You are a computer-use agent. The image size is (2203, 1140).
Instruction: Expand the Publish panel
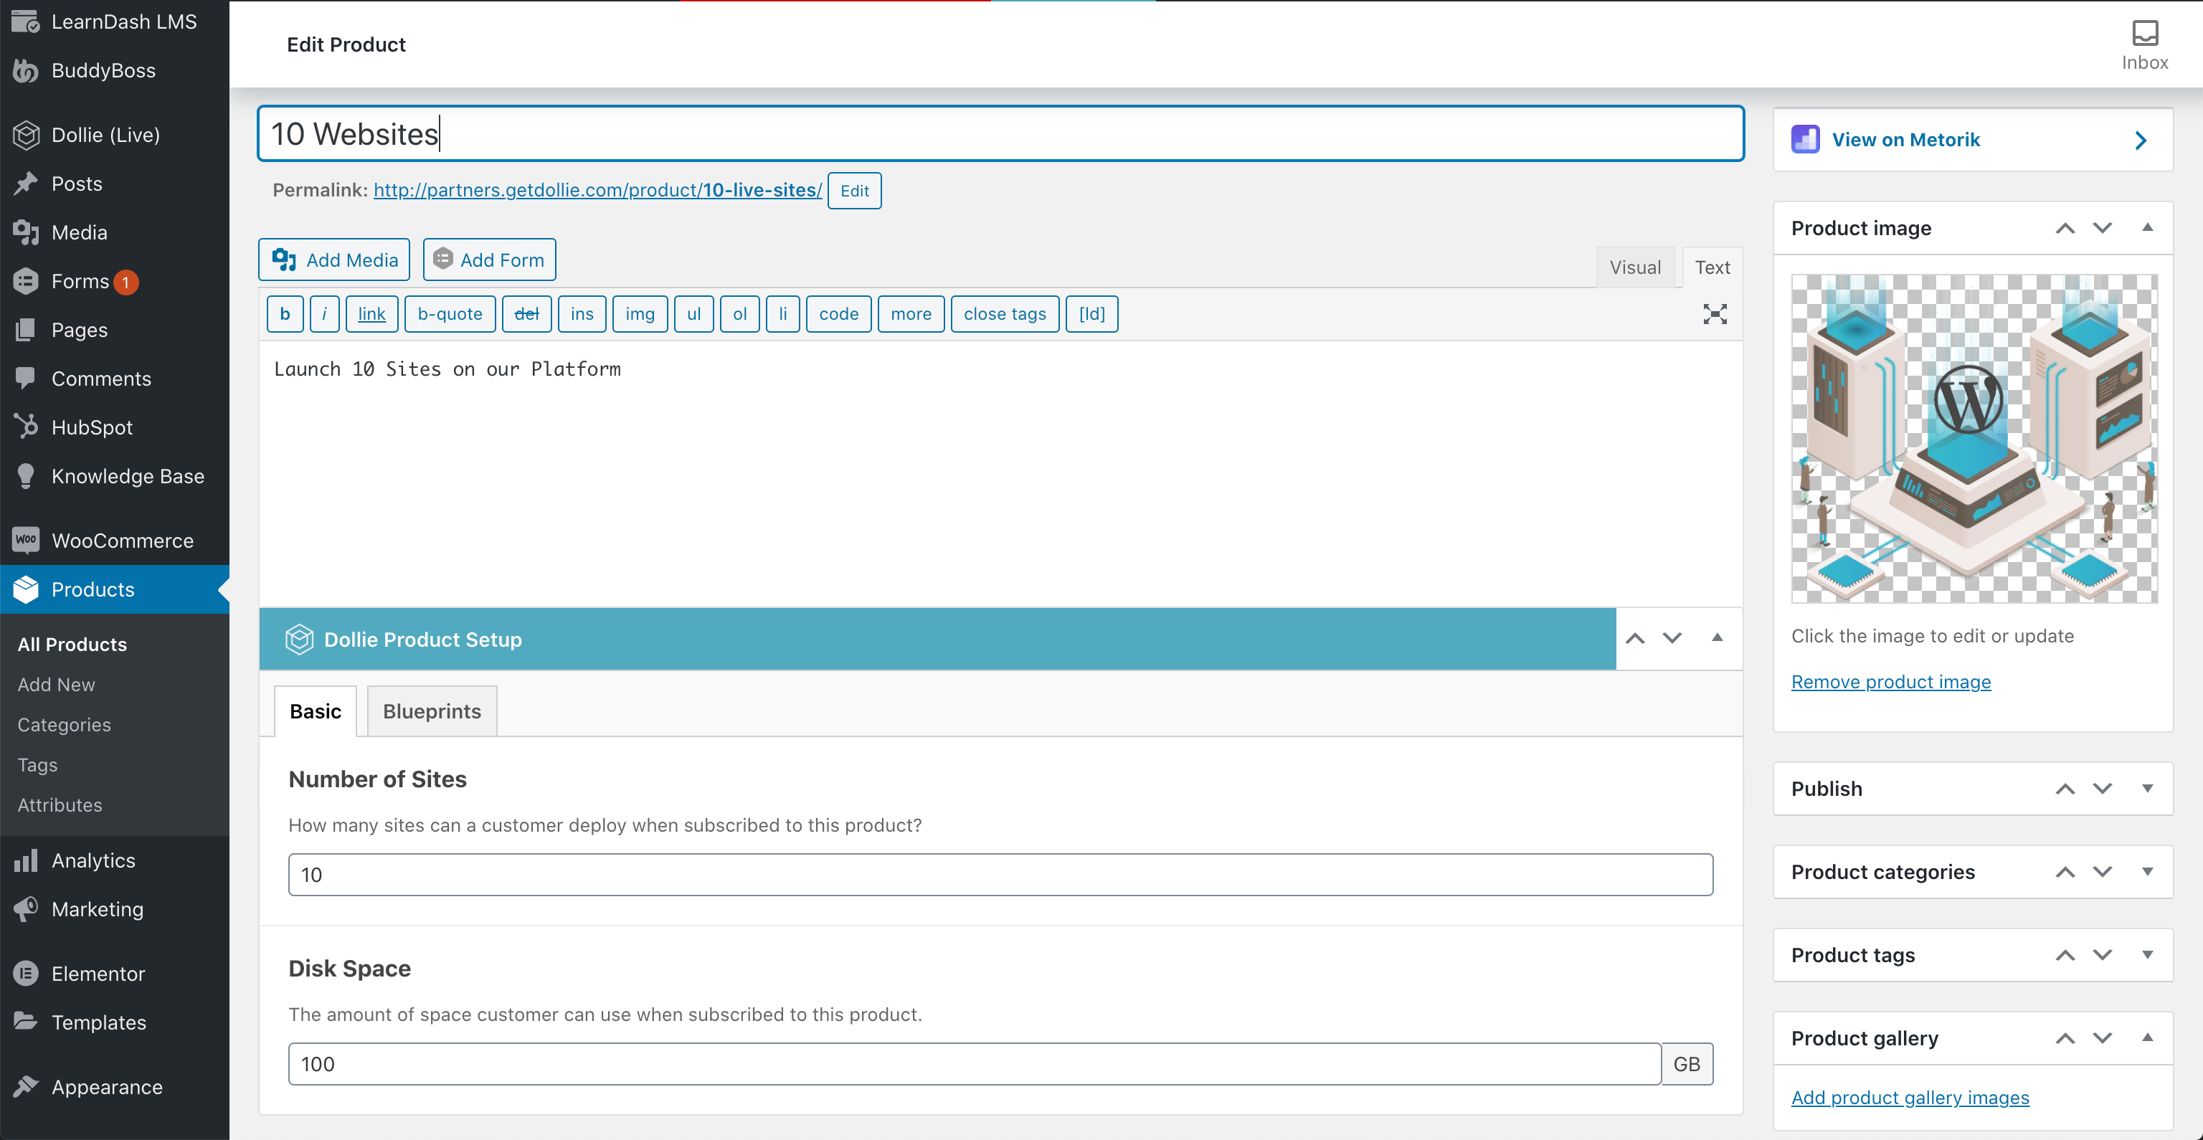point(2148,788)
